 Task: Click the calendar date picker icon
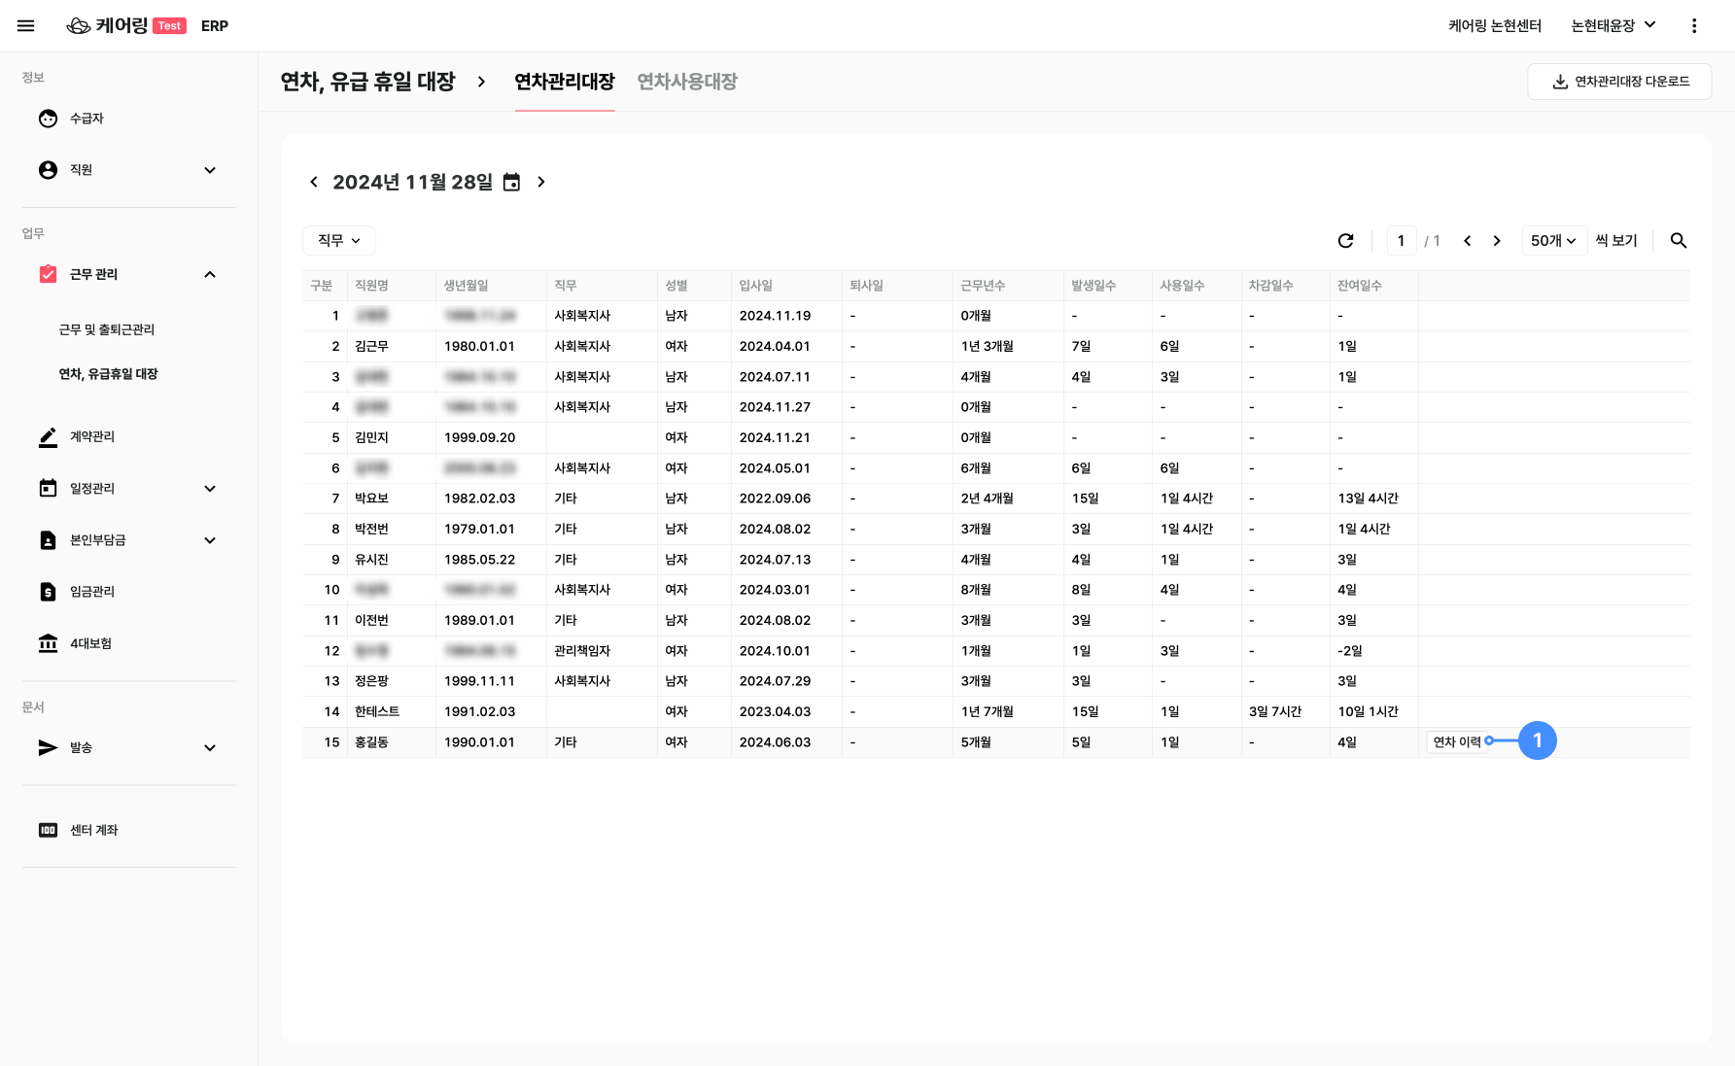511,183
